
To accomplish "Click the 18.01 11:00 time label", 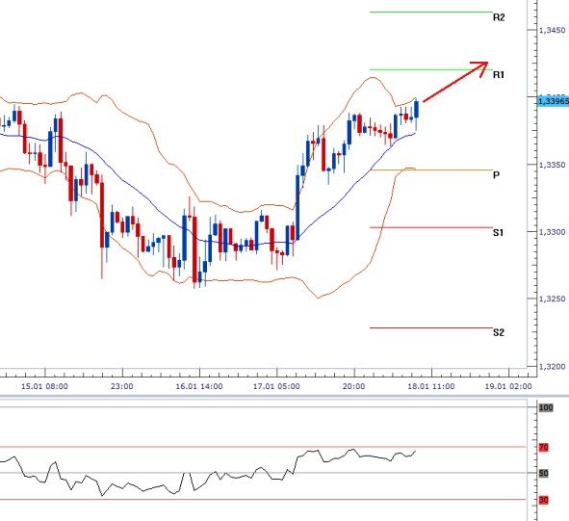I will tap(431, 386).
